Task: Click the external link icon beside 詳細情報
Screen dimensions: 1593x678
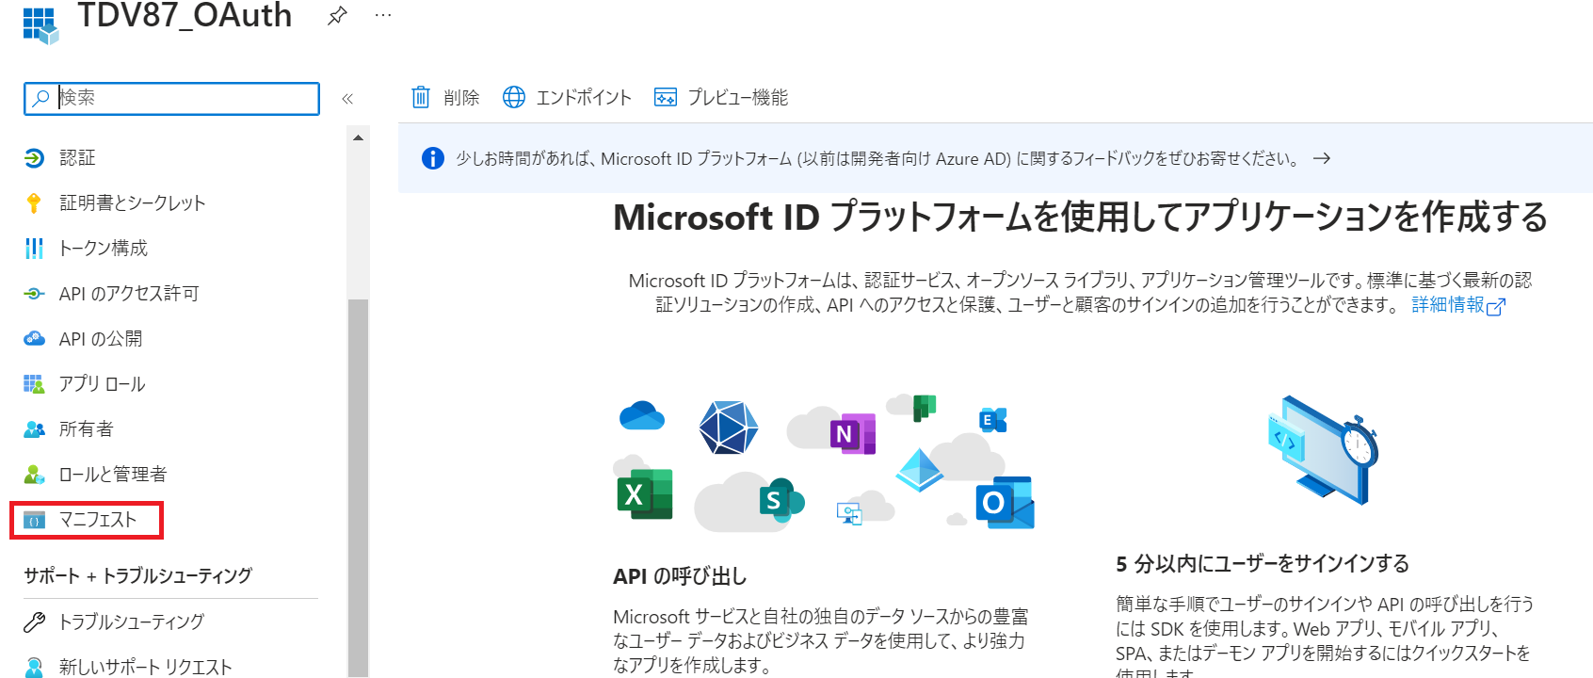Action: click(1495, 306)
